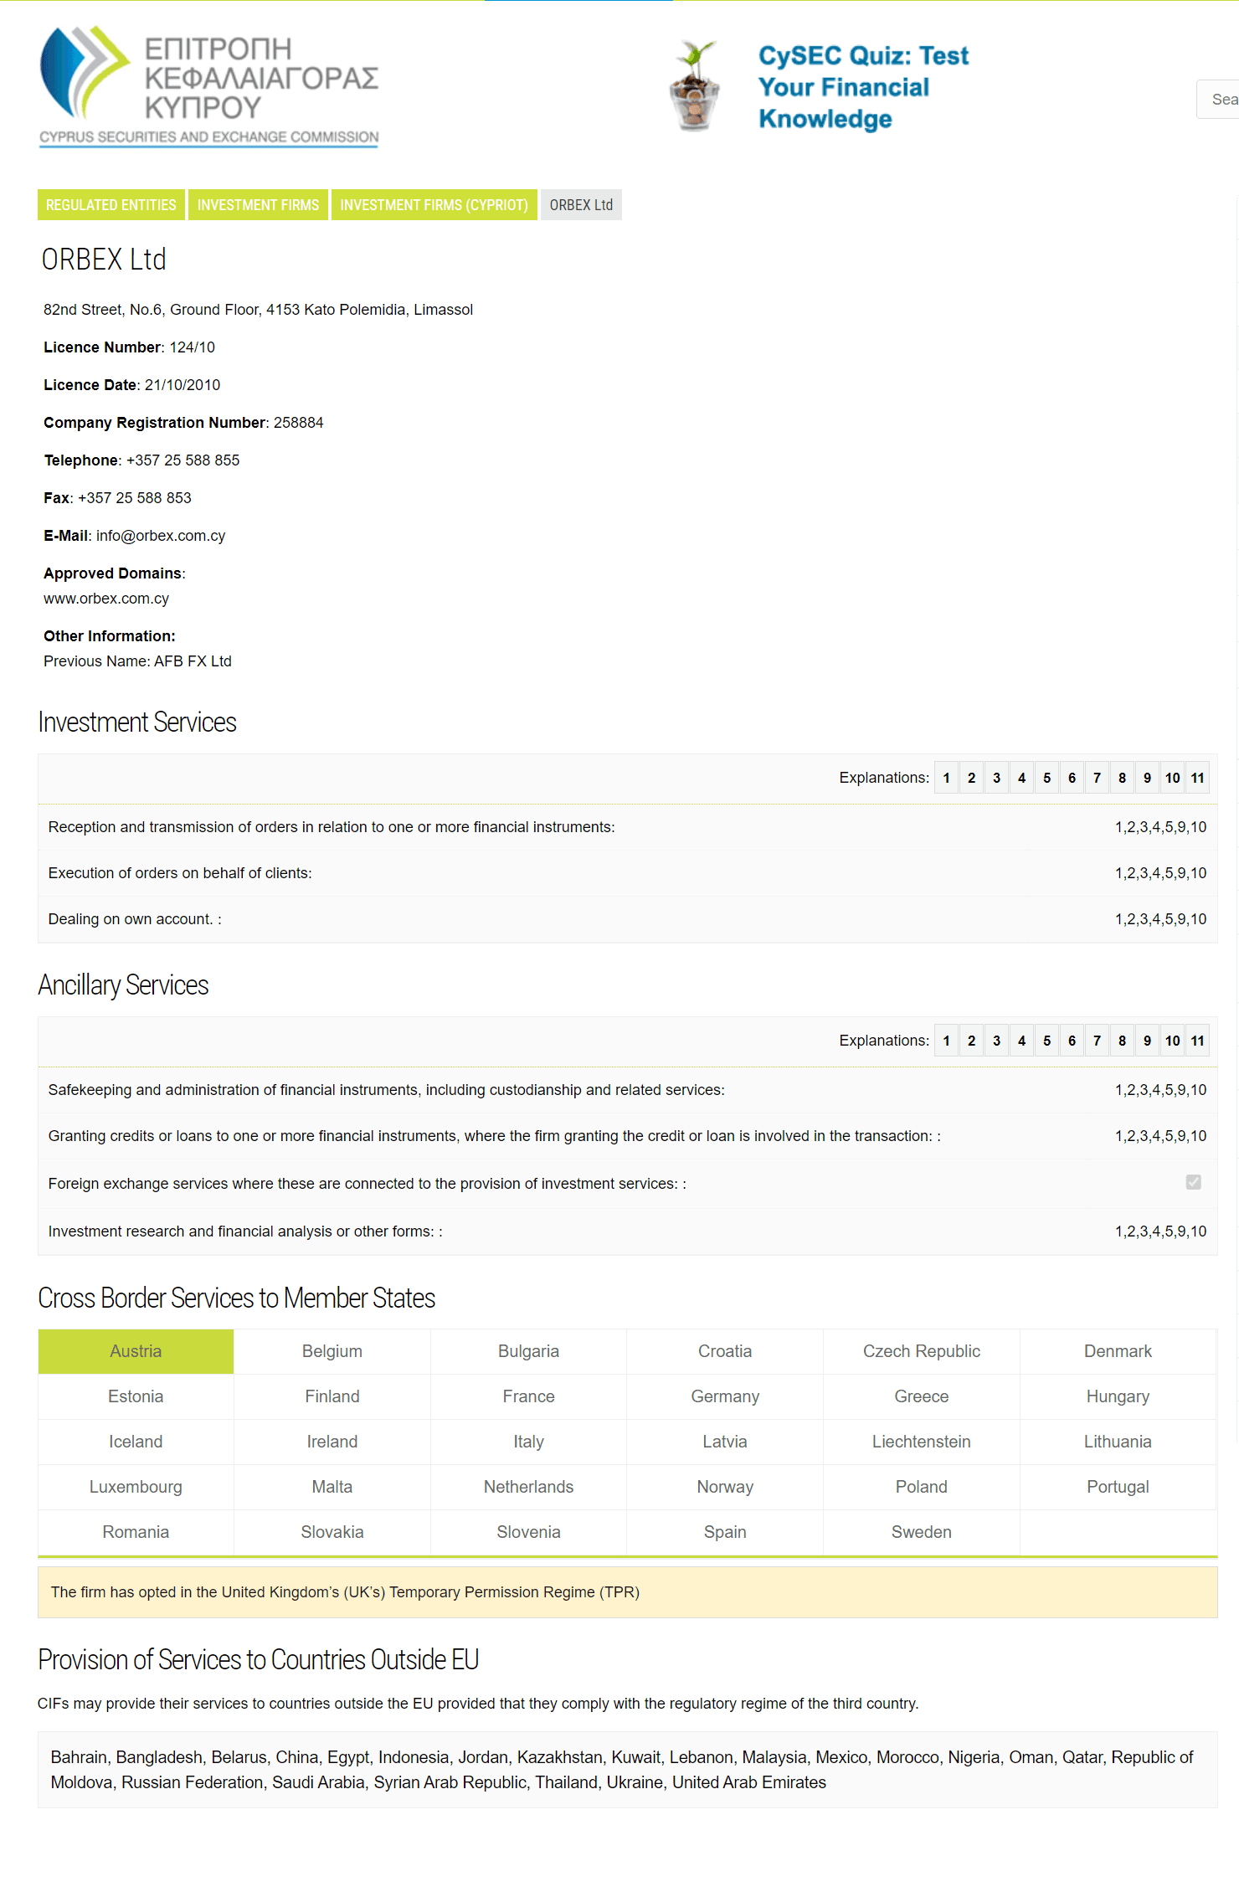The width and height of the screenshot is (1239, 1892).
Task: Select Malta in member states
Action: [x=332, y=1487]
